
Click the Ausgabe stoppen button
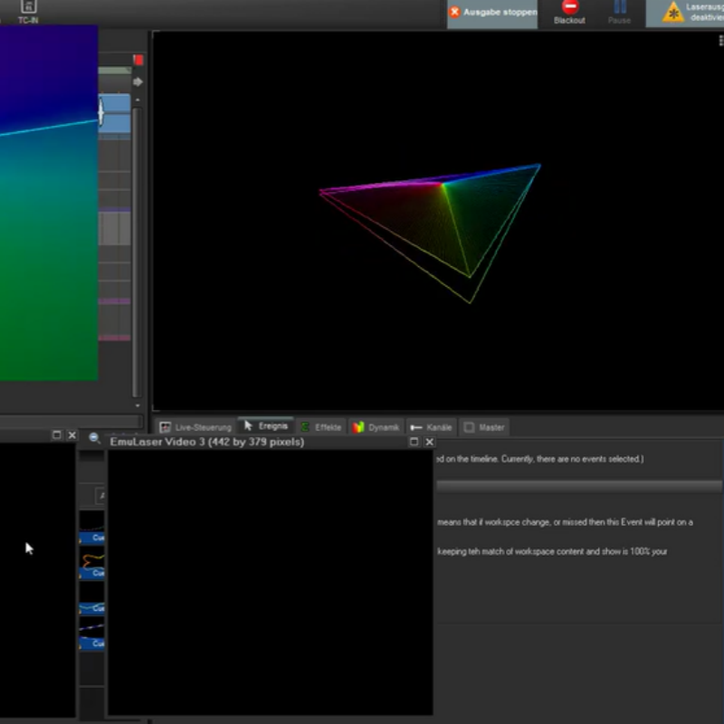tap(491, 13)
